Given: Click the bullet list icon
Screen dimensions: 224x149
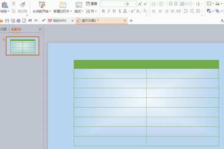Looking at the screenshot, I should tap(154, 4).
